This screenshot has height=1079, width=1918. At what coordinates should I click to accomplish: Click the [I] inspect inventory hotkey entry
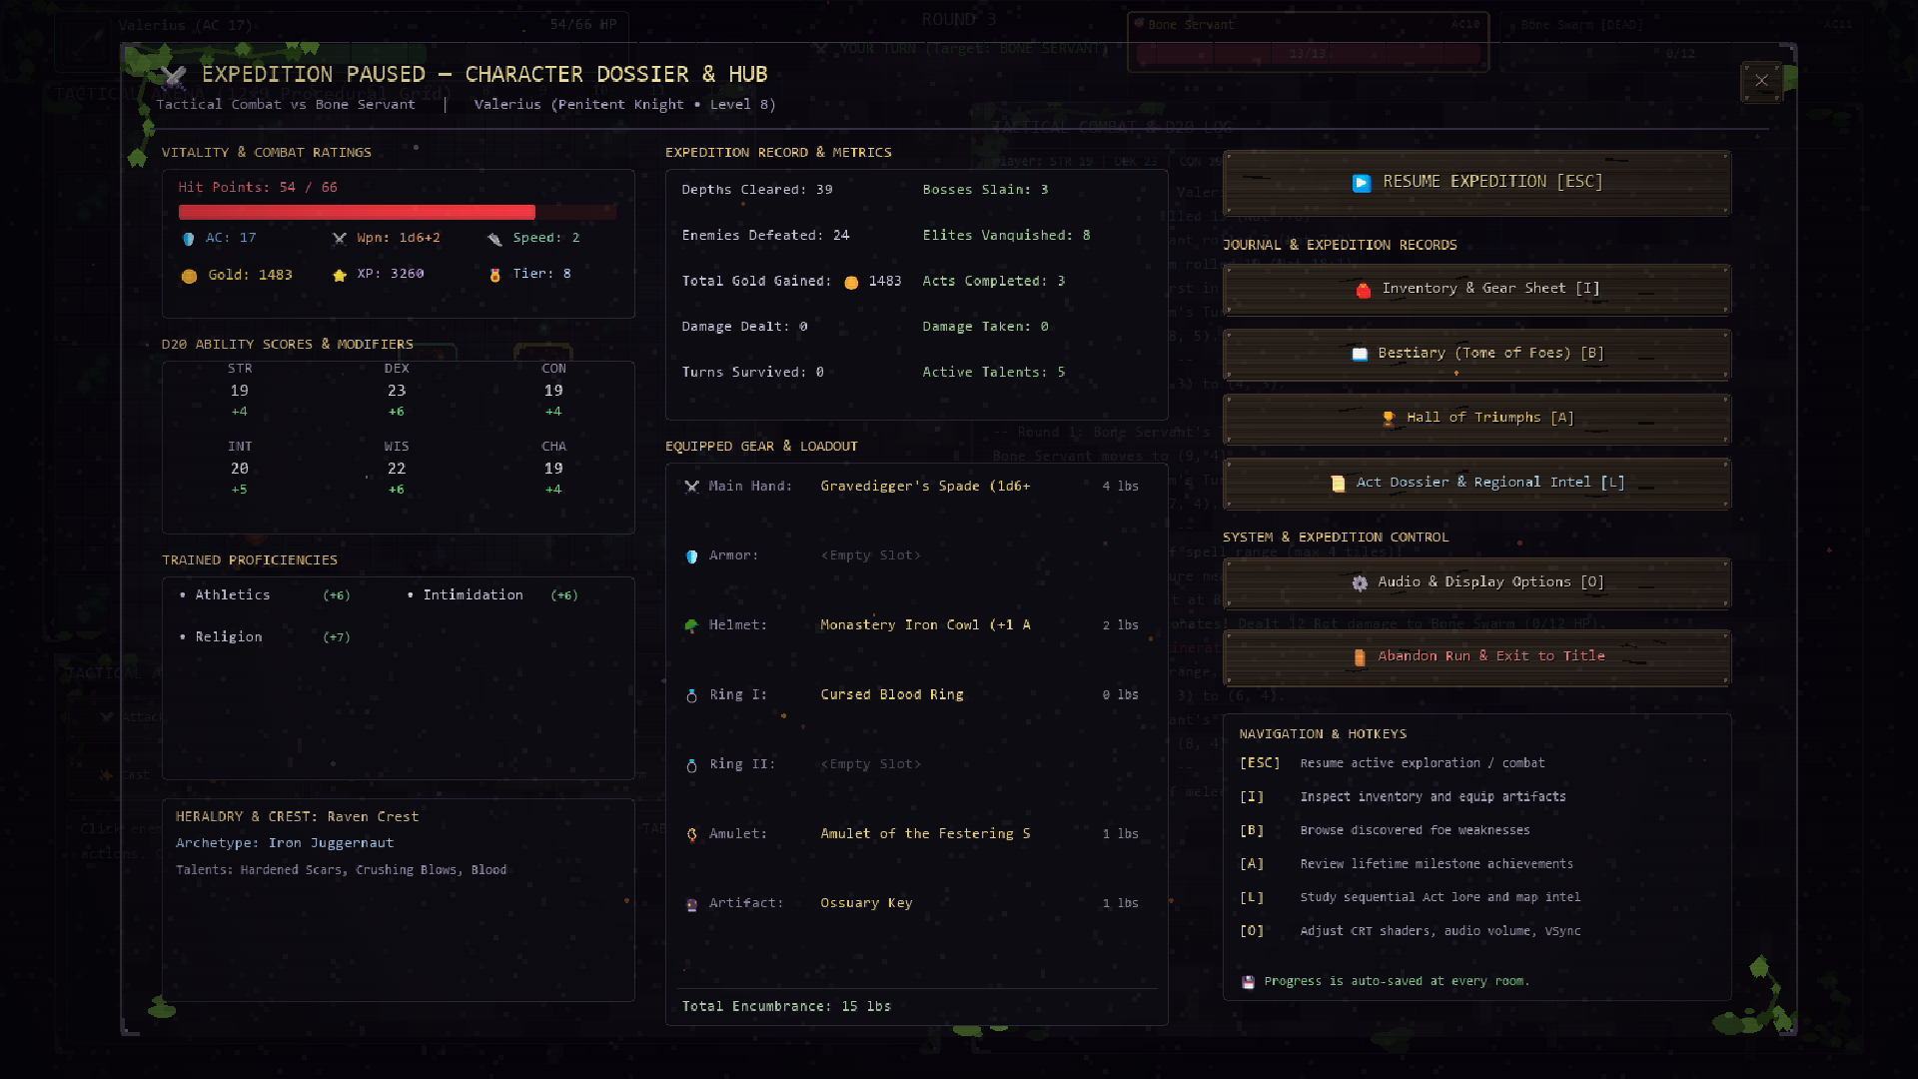1404,797
